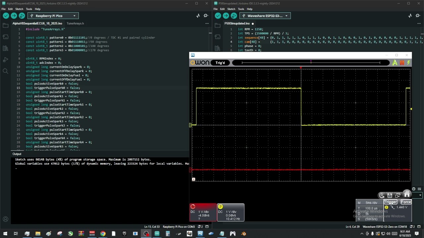Click the oscilloscope Trigger button
Viewport: 424px width, 238px height.
pyautogui.click(x=391, y=202)
